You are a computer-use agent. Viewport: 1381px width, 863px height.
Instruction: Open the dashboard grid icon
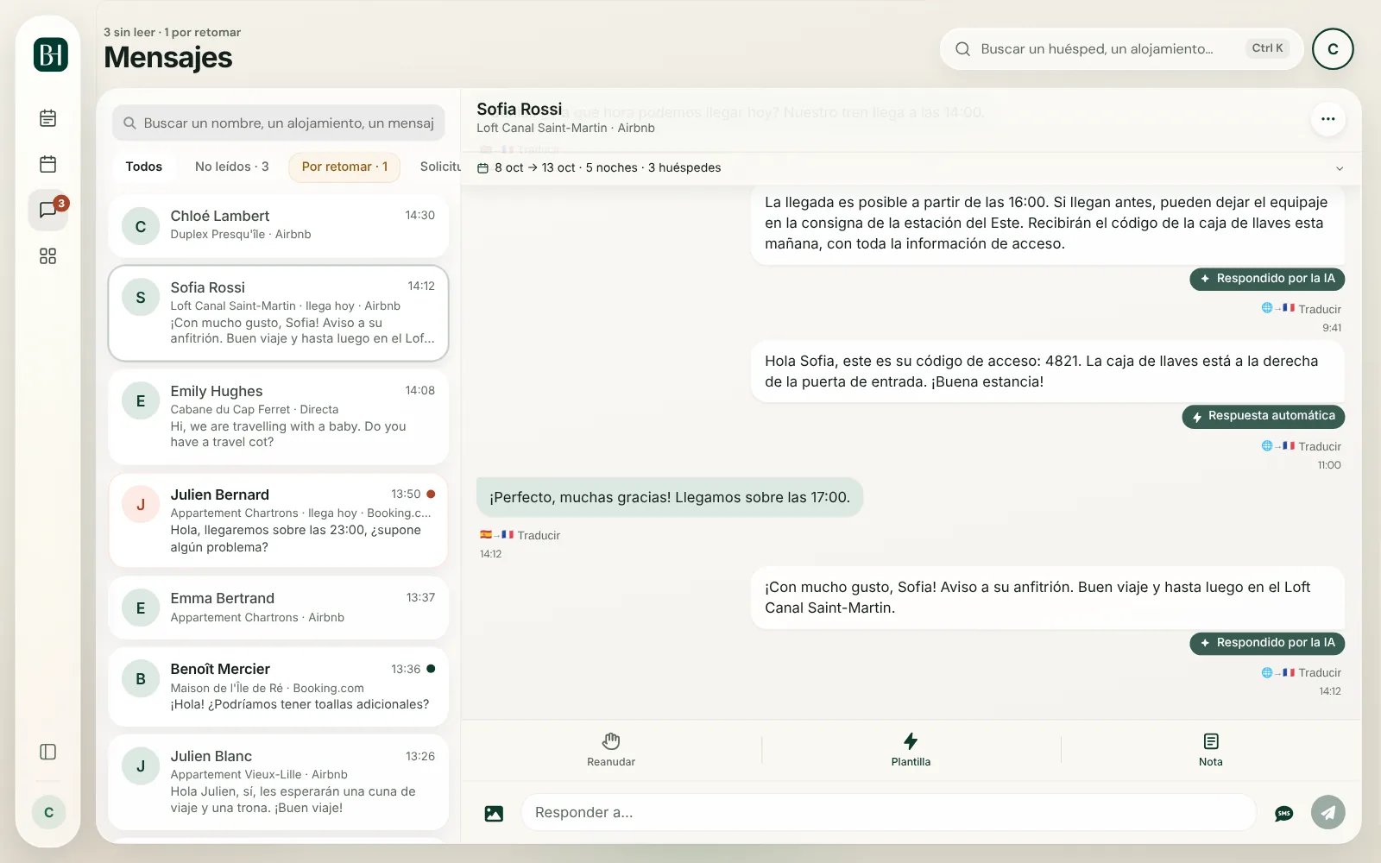coord(48,256)
